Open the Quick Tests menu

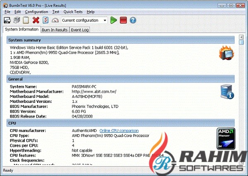click(73, 12)
